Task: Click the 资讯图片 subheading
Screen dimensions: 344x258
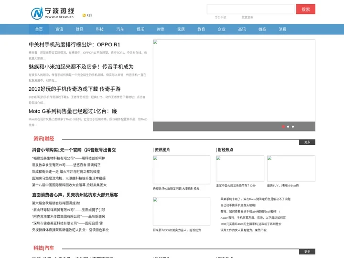Action: coord(161,150)
